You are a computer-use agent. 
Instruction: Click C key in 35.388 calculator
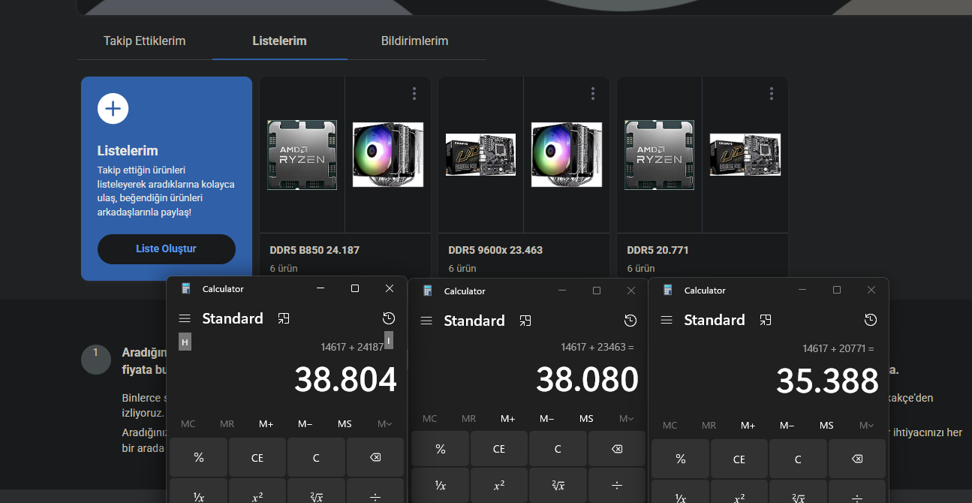click(x=798, y=459)
